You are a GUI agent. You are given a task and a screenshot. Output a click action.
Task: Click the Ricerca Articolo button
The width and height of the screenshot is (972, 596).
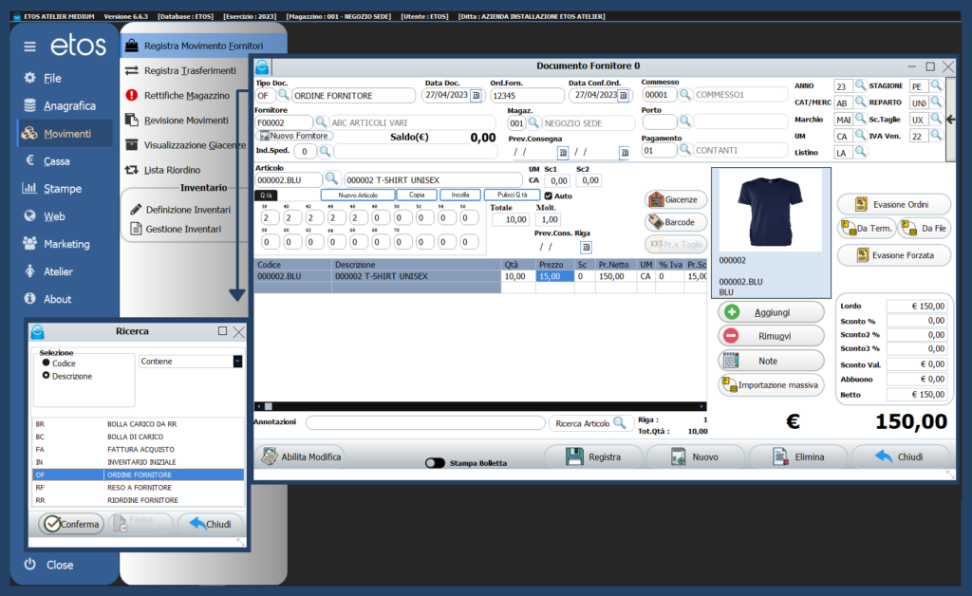click(590, 423)
